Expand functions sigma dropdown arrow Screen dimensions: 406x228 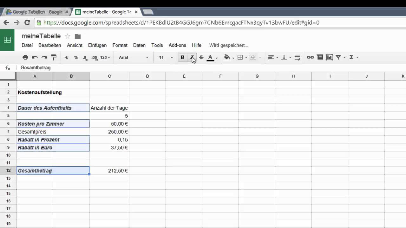click(357, 58)
